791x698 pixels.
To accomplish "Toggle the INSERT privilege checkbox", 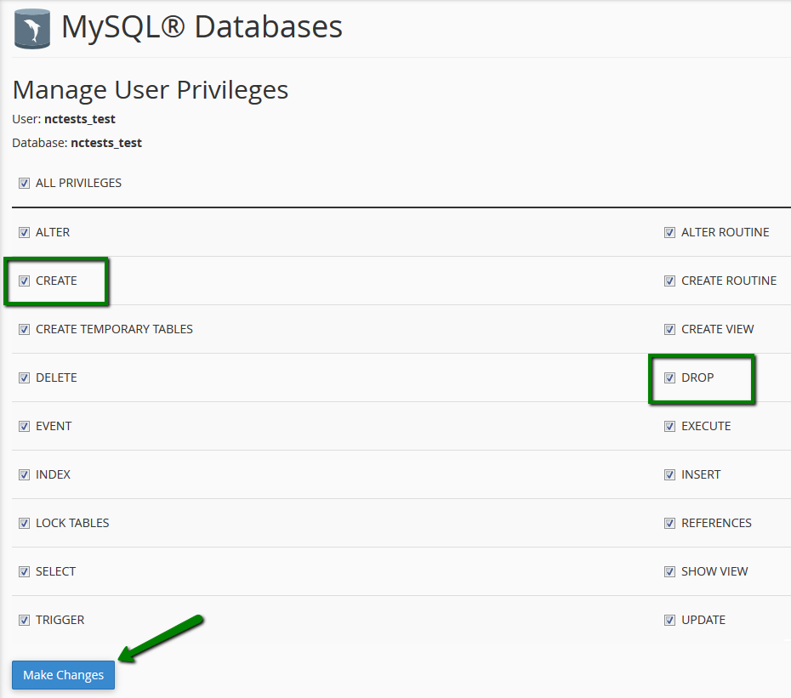I will [x=669, y=474].
